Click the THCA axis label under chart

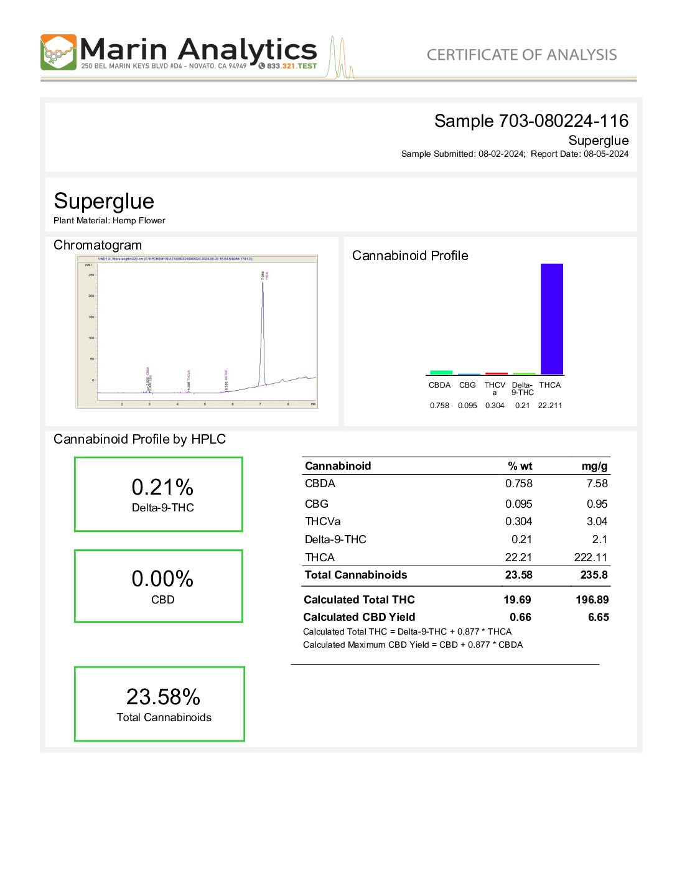pyautogui.click(x=550, y=385)
